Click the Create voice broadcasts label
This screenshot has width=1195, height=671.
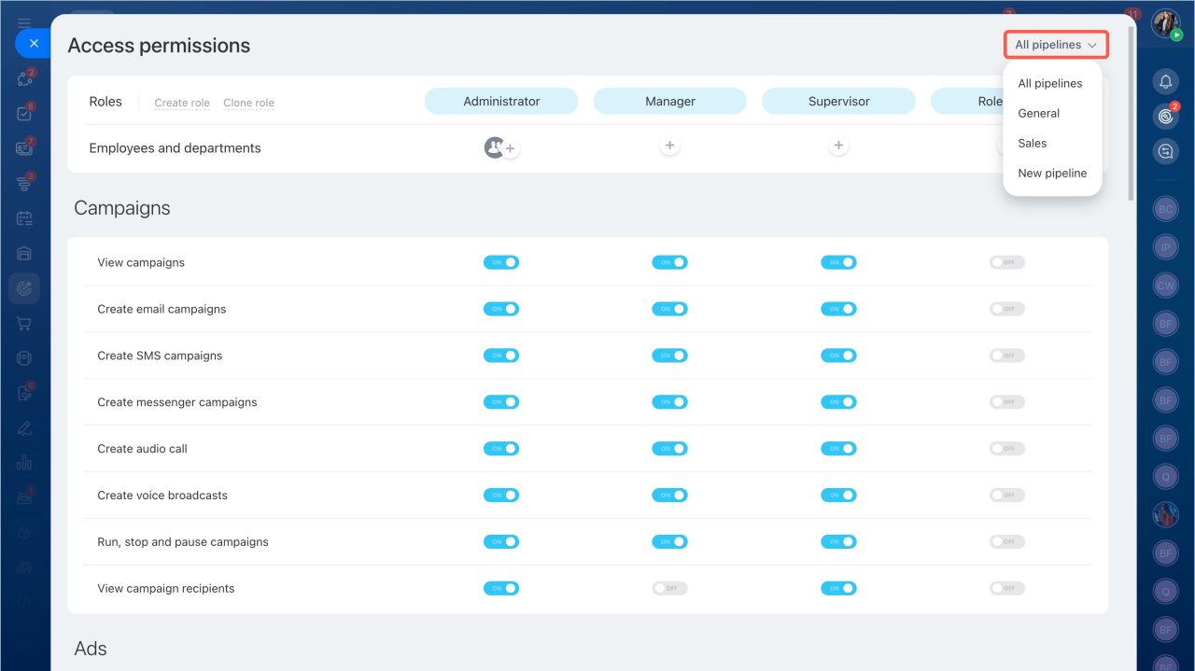162,496
